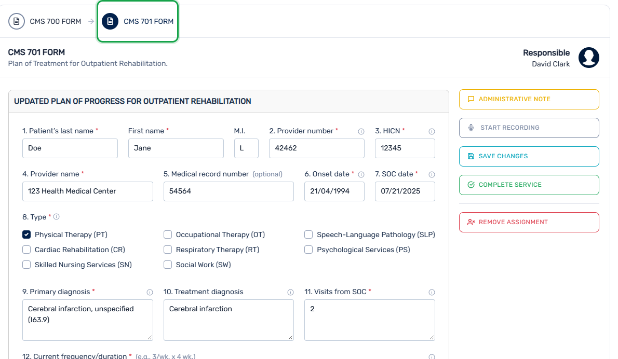The image size is (618, 359).
Task: Show info icon next to Type label
Action: (57, 217)
